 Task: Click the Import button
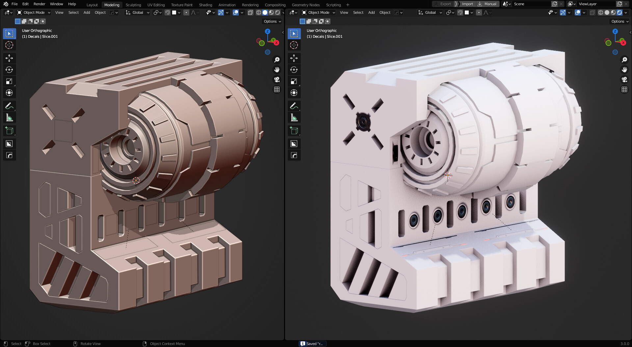click(467, 4)
